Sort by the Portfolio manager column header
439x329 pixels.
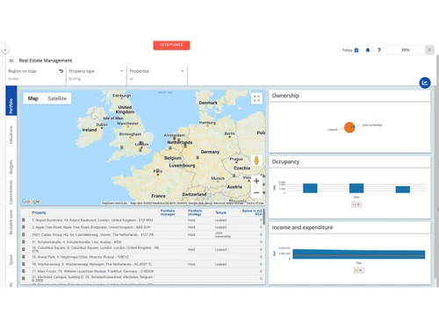click(x=168, y=212)
